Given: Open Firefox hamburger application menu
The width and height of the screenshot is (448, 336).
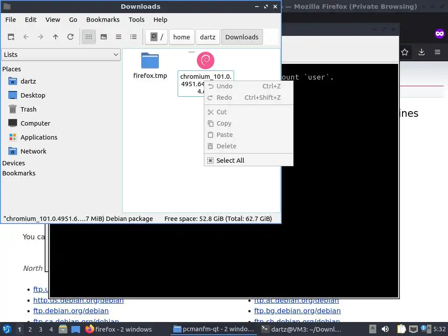Looking at the screenshot, I should tap(437, 52).
